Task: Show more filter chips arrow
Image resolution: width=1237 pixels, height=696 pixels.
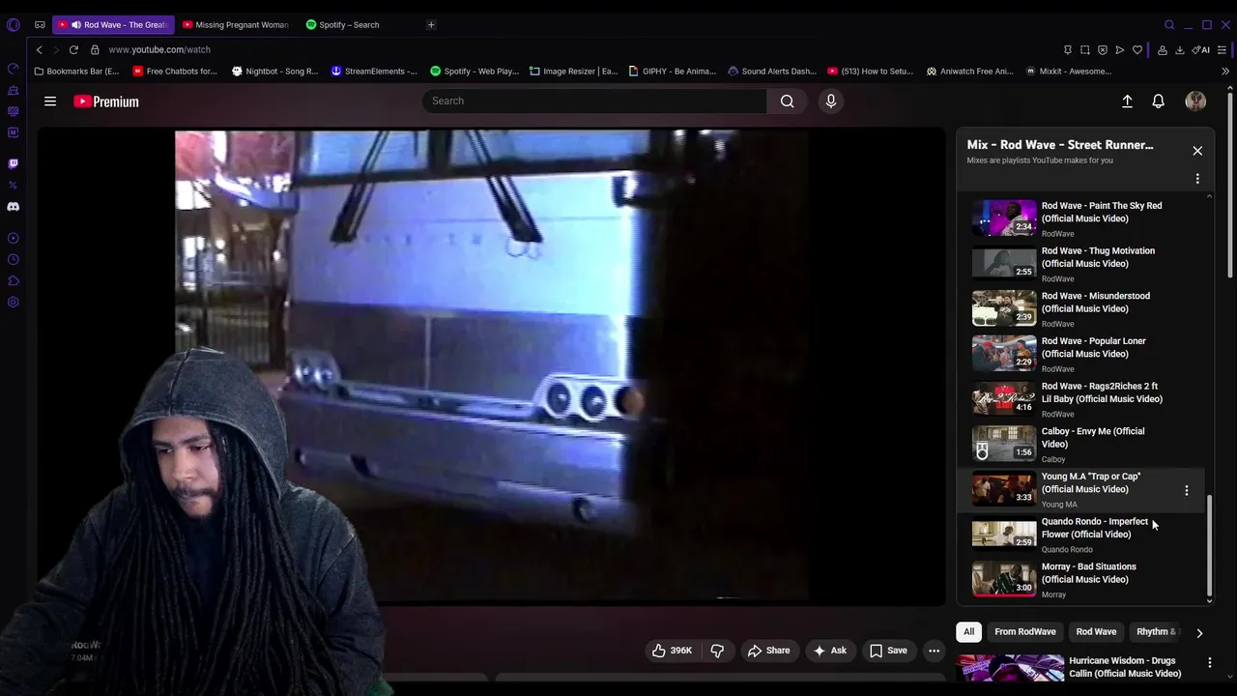Action: point(1199,633)
